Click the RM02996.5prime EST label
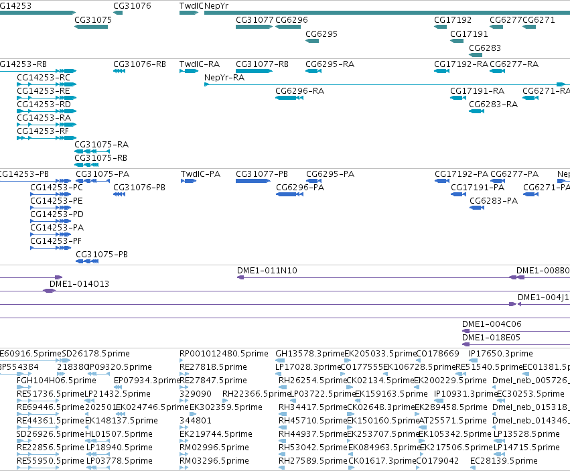The image size is (570, 471). pyautogui.click(x=214, y=448)
